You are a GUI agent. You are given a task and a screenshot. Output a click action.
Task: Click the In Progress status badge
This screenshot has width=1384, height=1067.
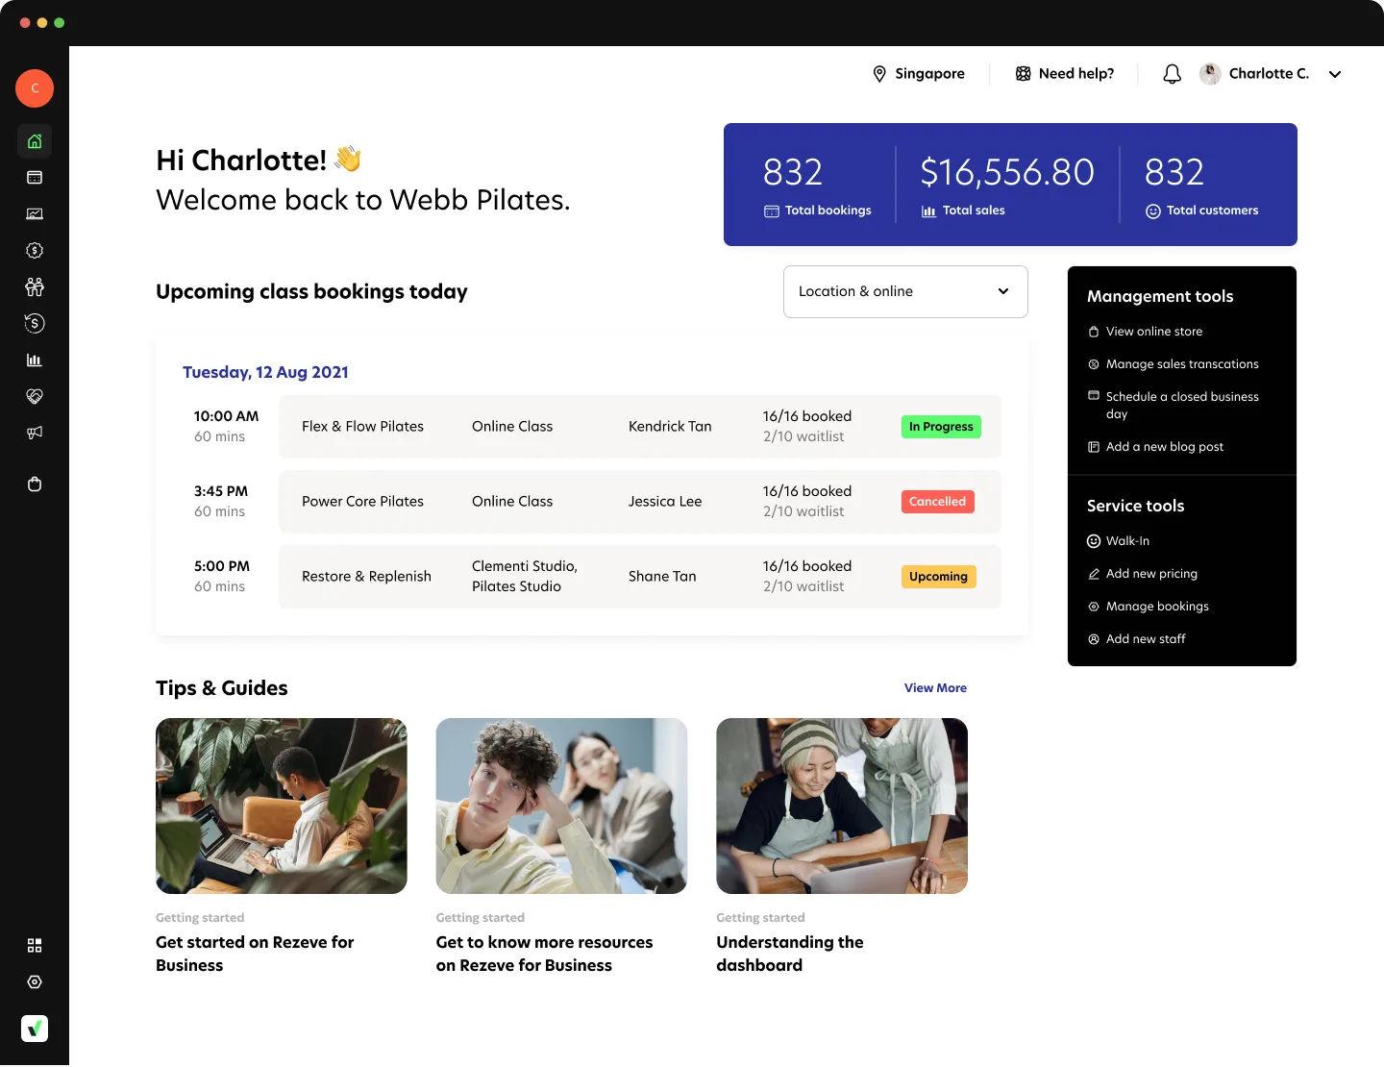tap(940, 427)
